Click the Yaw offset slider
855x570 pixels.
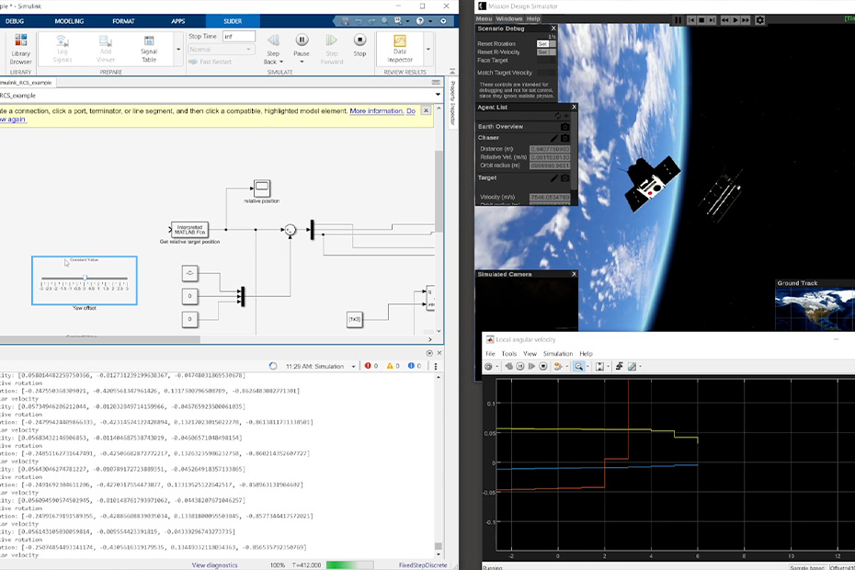coord(85,278)
